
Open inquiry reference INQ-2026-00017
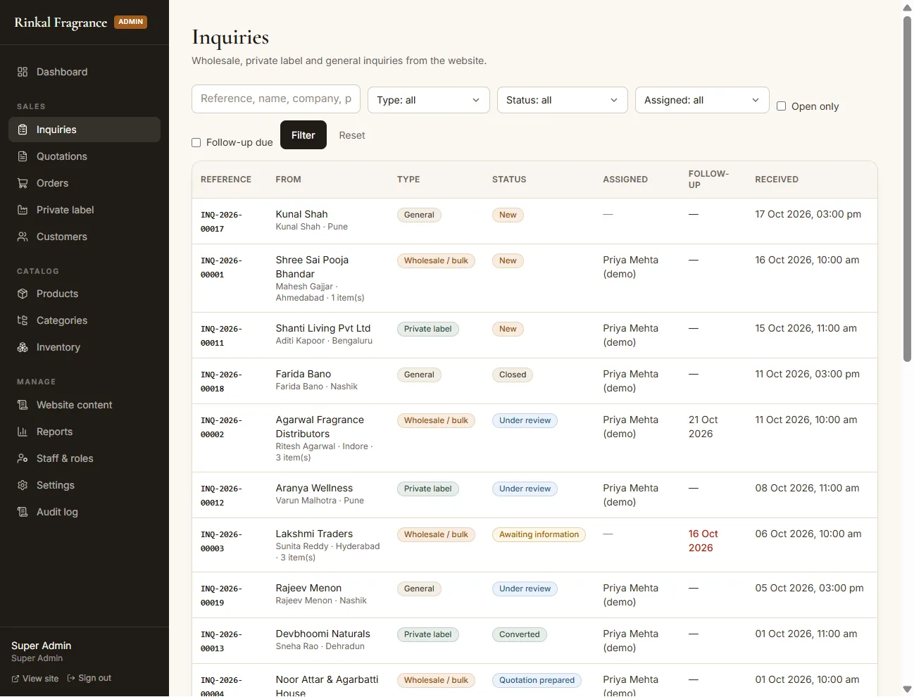(x=221, y=222)
